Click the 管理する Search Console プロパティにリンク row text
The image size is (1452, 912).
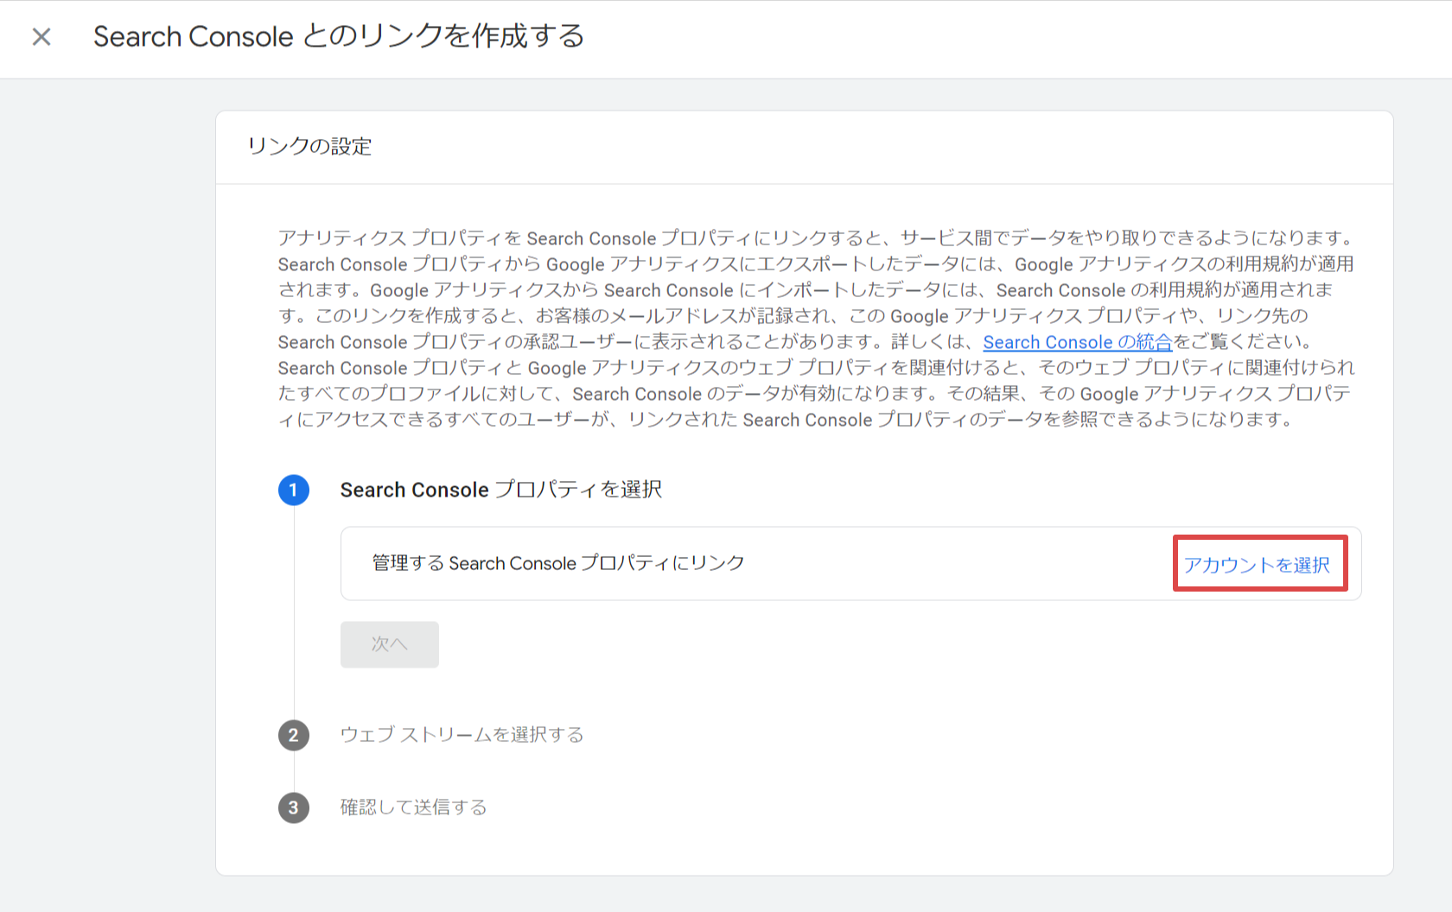(558, 563)
